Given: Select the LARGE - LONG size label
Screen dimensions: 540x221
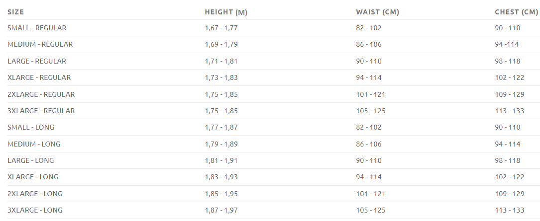Looking at the screenshot, I should (x=31, y=160).
